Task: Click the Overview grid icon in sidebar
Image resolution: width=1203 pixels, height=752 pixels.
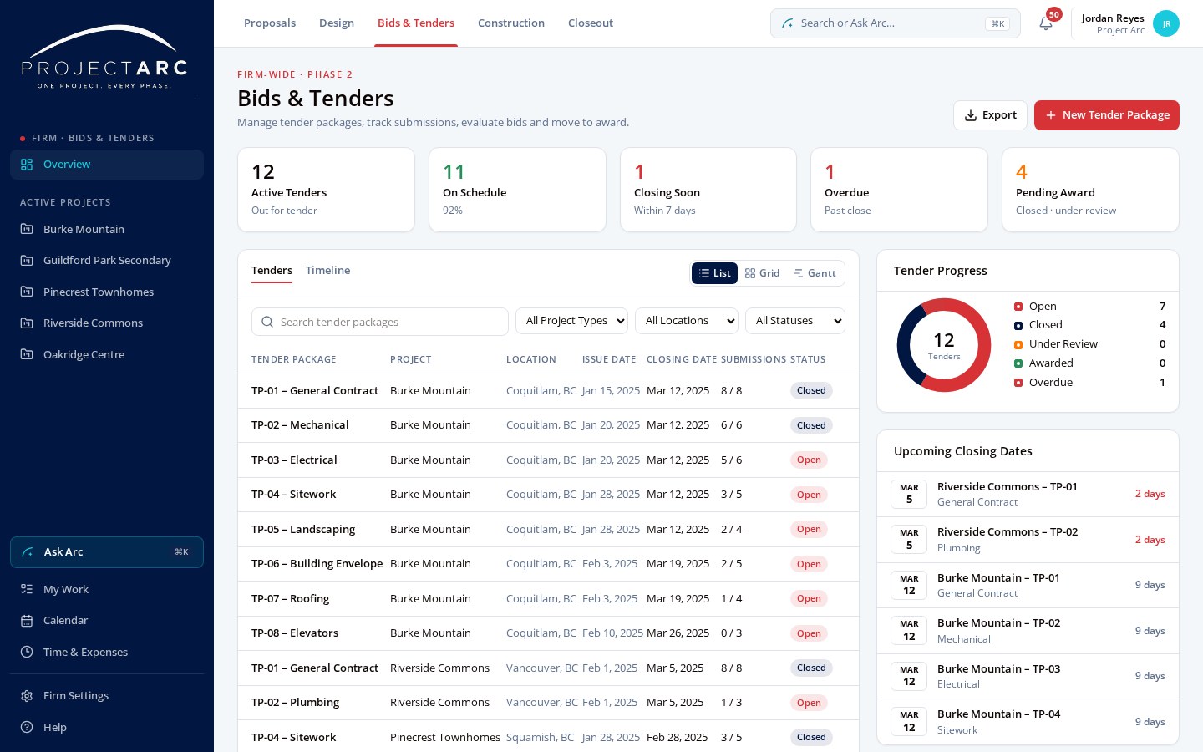Action: 27,165
